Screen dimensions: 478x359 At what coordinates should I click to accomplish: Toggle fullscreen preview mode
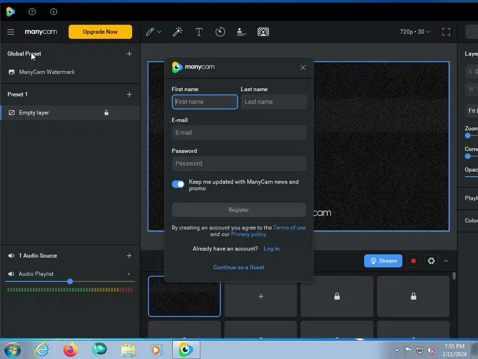[x=446, y=32]
